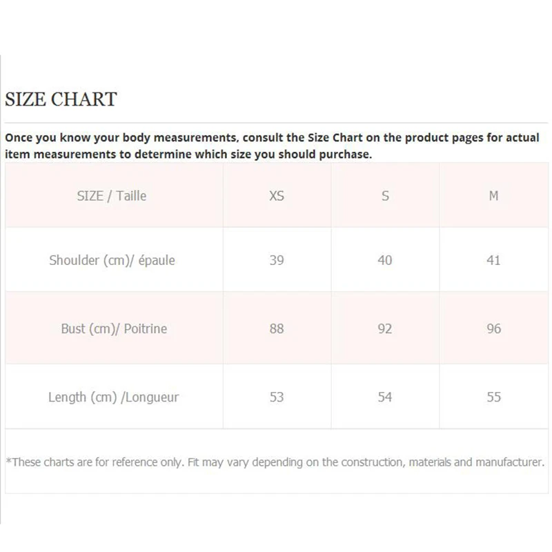
Task: Click the SIZE CHART heading
Action: point(61,99)
